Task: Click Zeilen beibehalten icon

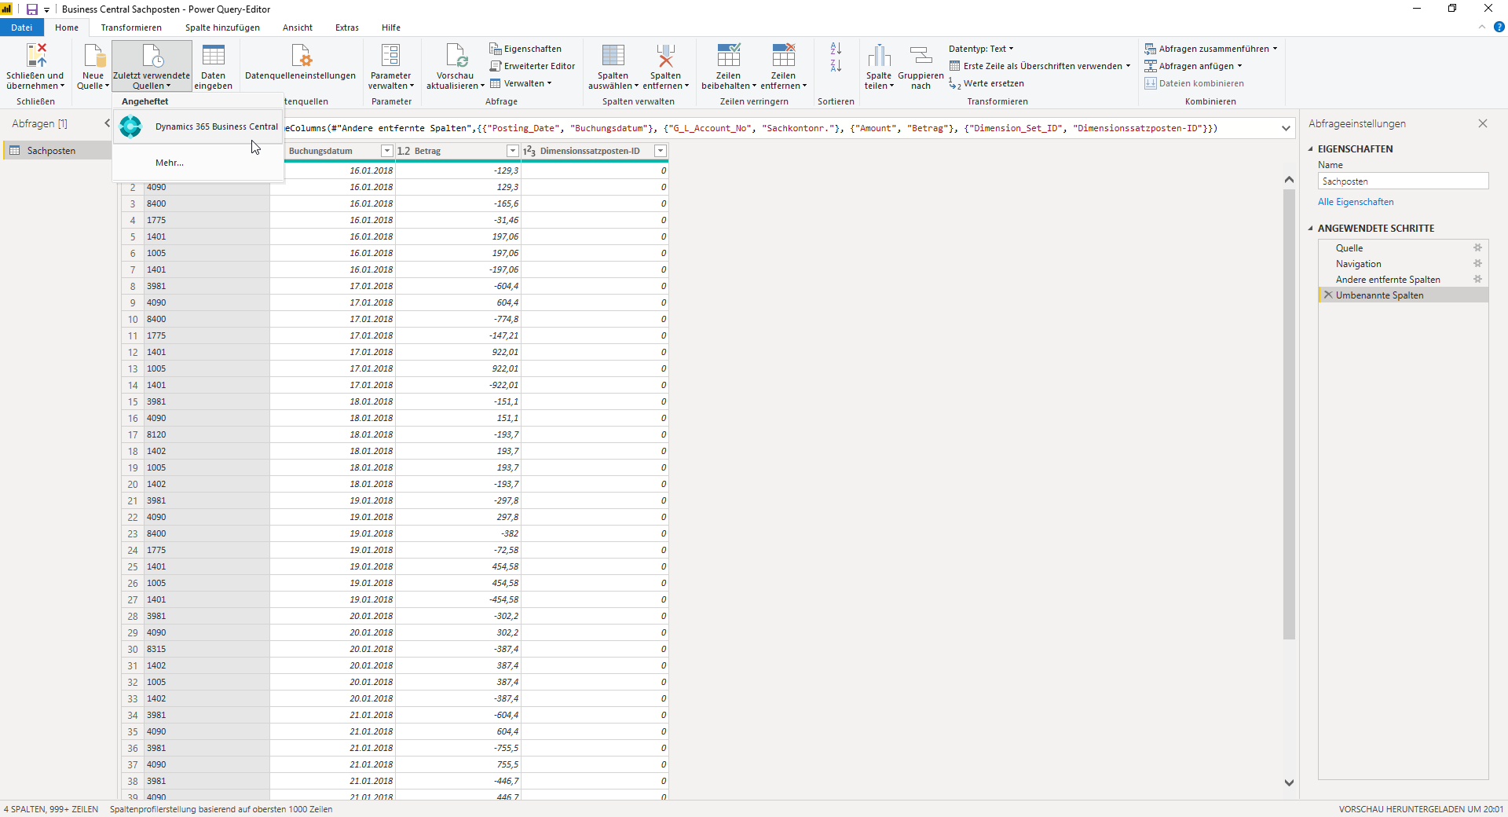Action: 728,55
